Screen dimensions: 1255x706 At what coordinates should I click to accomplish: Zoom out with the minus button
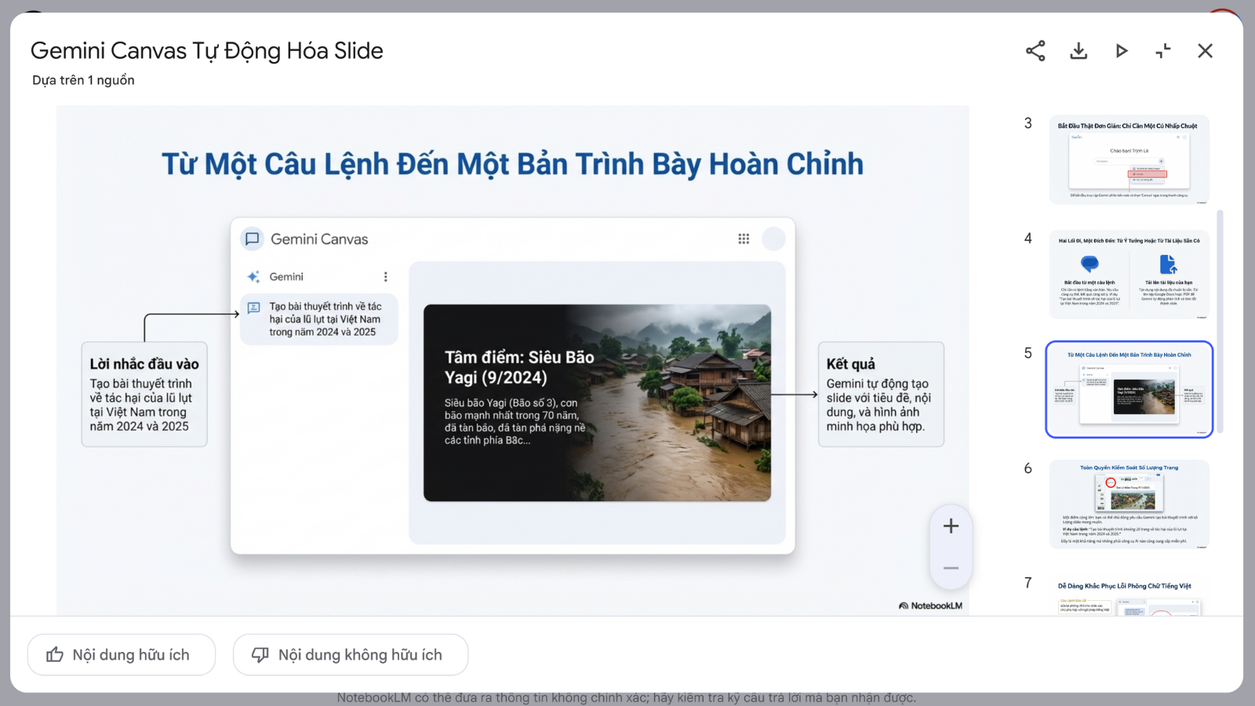951,568
